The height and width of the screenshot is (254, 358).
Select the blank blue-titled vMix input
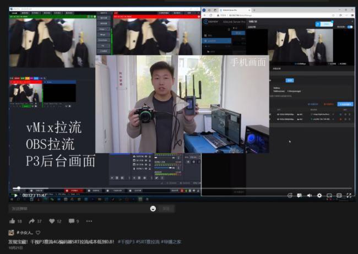59,91
